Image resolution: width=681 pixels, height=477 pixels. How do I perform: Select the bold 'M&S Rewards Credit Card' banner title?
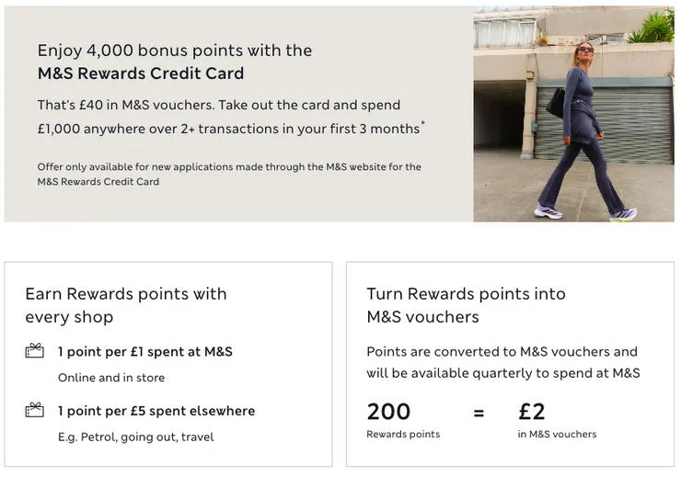(141, 74)
